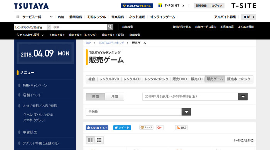
Task: Click the 2018.04.09 MON date panel
Action: 45,53
